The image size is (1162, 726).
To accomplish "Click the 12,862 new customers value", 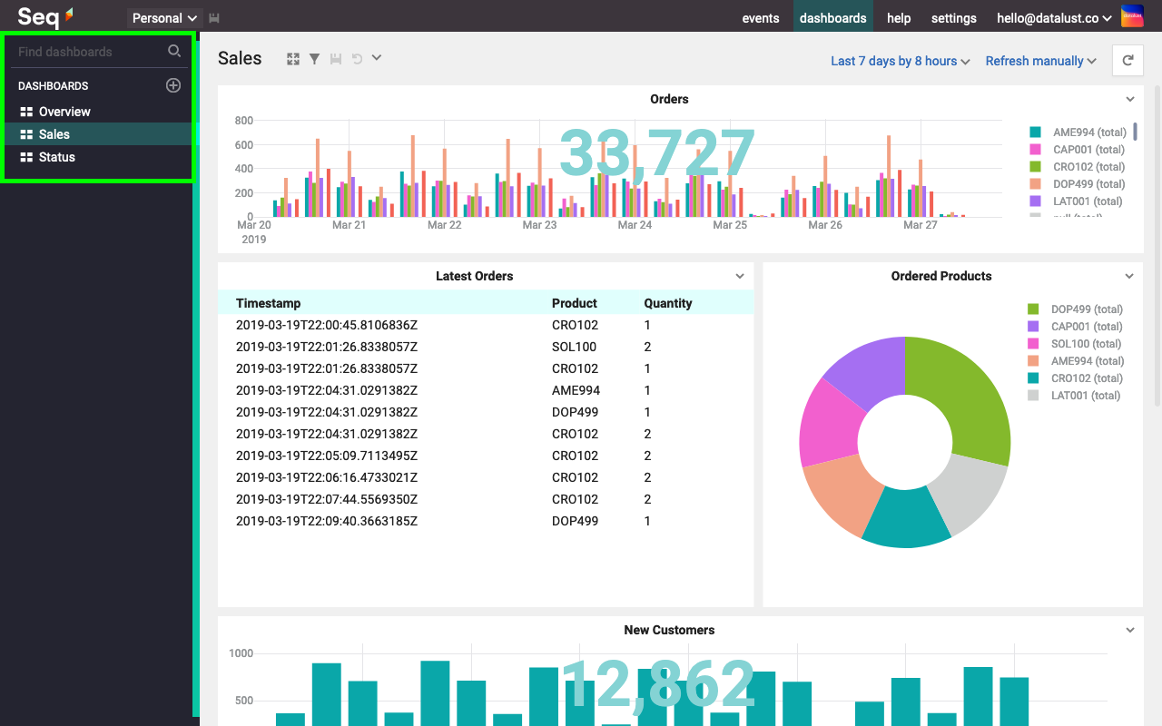I will click(658, 684).
